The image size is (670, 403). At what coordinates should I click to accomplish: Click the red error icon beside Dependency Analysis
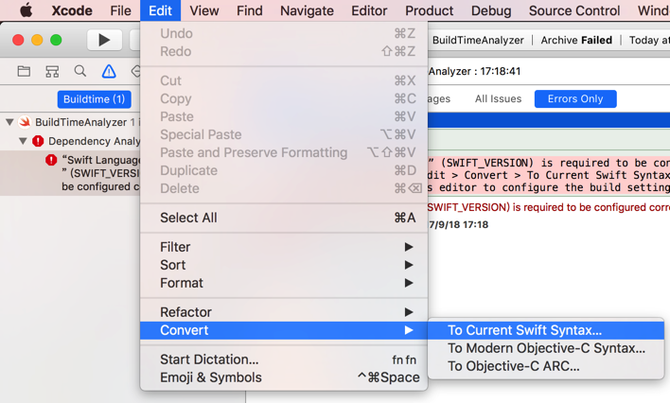coord(38,141)
